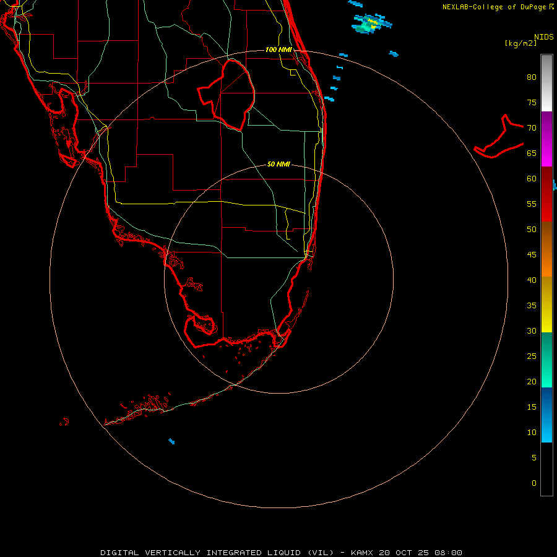557x557 pixels.
Task: Click the Lake Okeechobee outline
Action: tap(226, 95)
